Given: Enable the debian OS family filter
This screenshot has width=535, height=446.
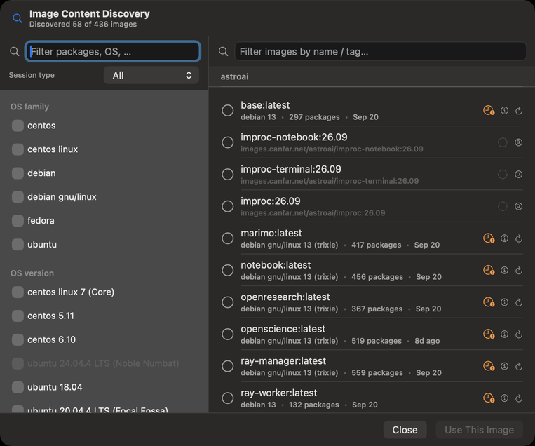Looking at the screenshot, I should (18, 173).
